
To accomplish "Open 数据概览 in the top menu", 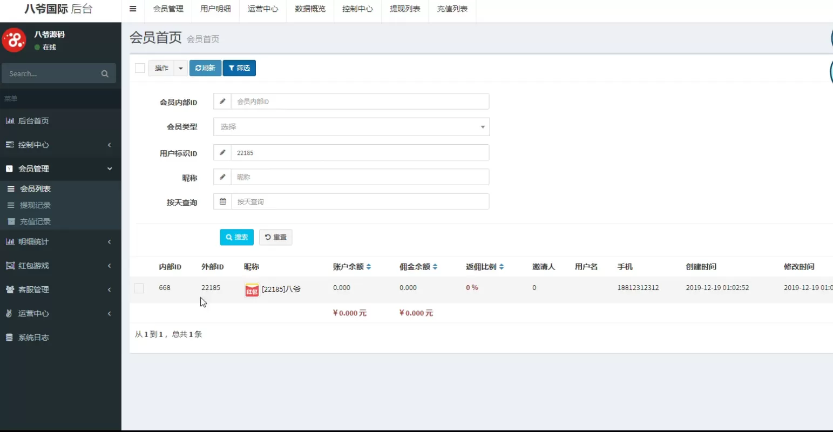I will [x=310, y=9].
